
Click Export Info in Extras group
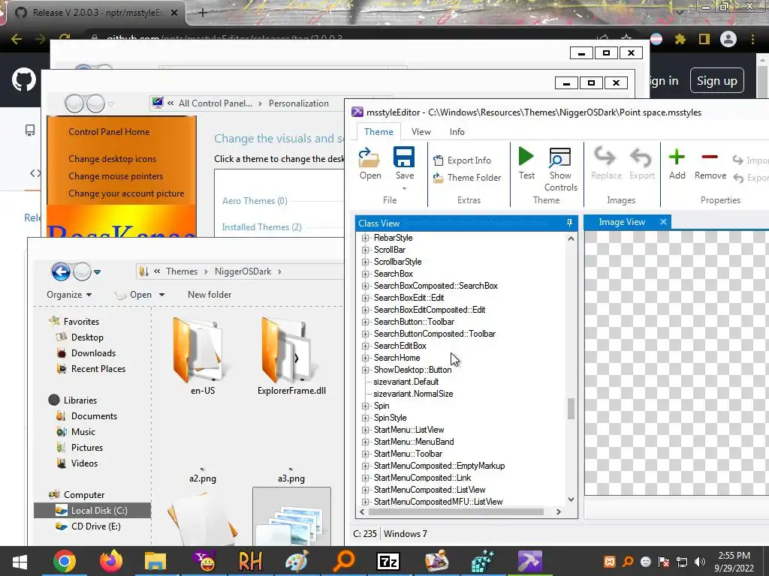pyautogui.click(x=462, y=160)
